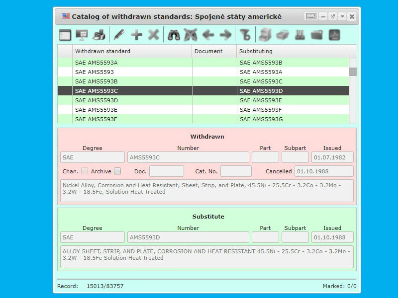Click SAE AMS5593D in Substituting column
The height and width of the screenshot is (298, 398).
click(x=261, y=91)
